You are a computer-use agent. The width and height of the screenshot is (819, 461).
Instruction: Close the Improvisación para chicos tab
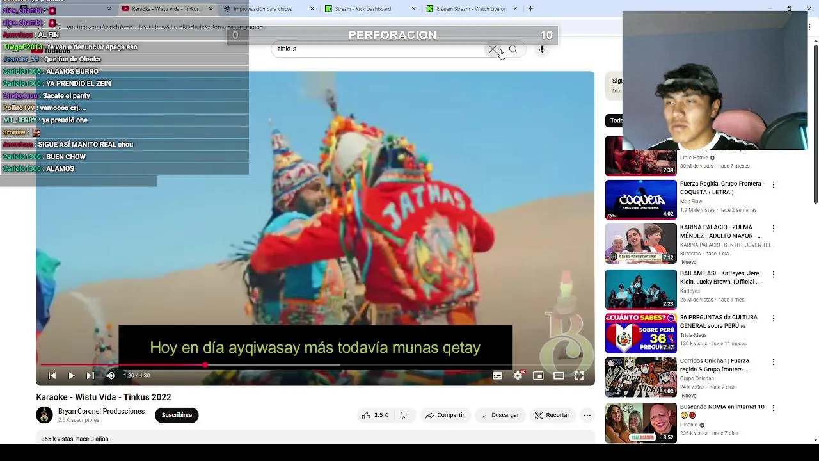tap(312, 9)
